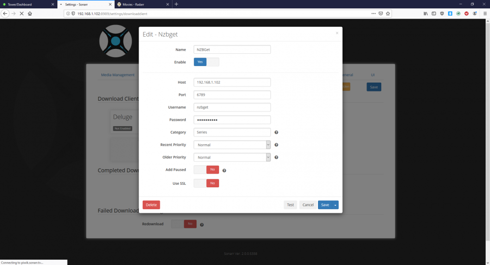
Task: Save the Nzbget dialog settings
Action: tap(325, 205)
